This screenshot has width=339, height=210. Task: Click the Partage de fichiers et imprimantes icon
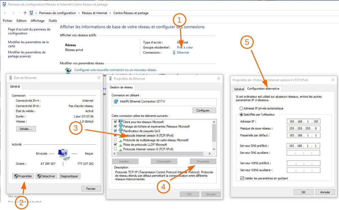pyautogui.click(x=121, y=126)
